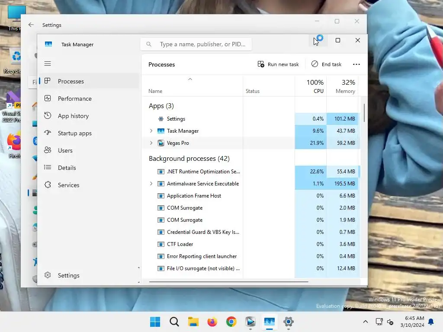Open the three-dot more options menu
443x332 pixels.
pos(356,64)
